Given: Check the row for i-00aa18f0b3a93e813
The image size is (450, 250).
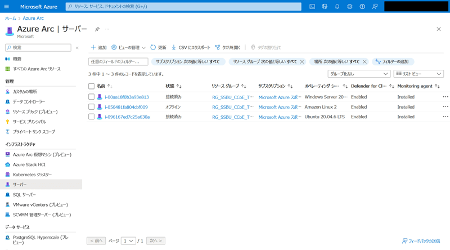Looking at the screenshot, I should tap(91, 97).
